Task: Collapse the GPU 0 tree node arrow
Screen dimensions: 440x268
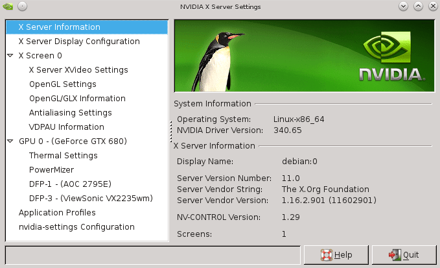Action: (10, 141)
